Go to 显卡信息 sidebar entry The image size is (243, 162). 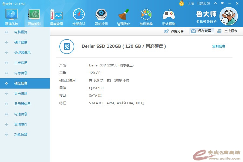point(21,94)
